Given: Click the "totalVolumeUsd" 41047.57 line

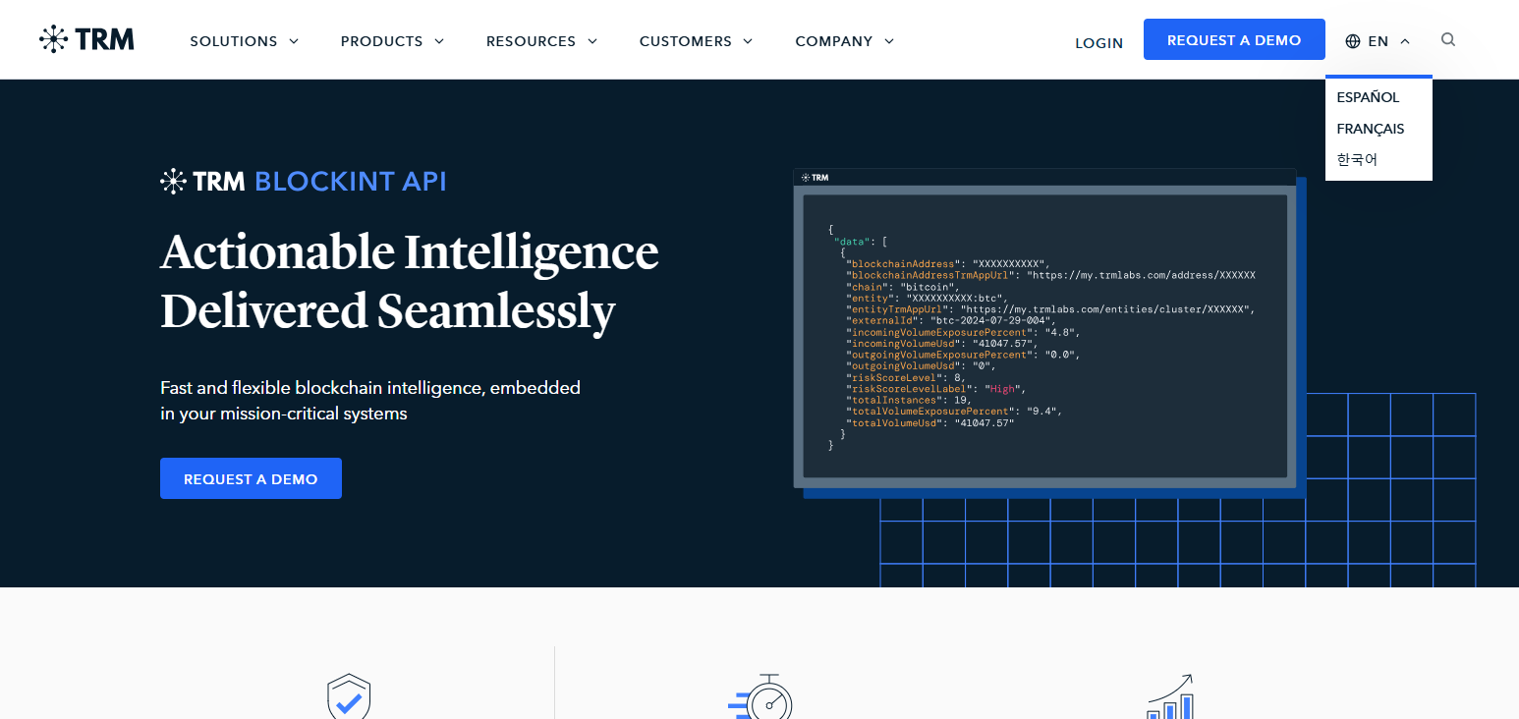Looking at the screenshot, I should click(x=929, y=423).
